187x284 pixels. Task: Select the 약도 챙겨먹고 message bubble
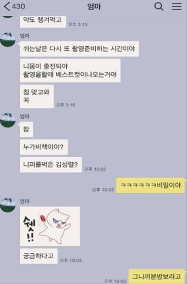click(43, 21)
